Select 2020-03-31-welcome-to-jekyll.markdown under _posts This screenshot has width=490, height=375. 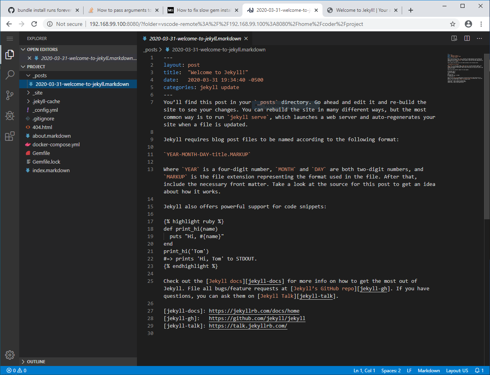click(x=78, y=84)
